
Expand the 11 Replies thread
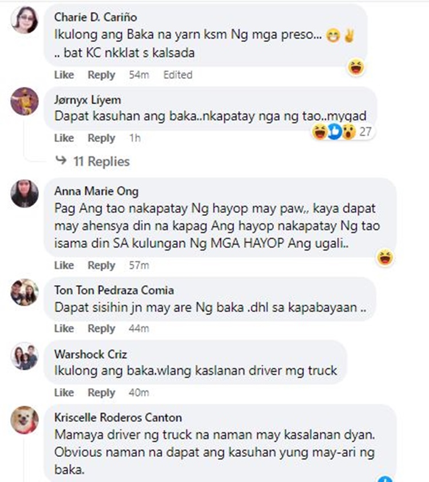pyautogui.click(x=93, y=161)
